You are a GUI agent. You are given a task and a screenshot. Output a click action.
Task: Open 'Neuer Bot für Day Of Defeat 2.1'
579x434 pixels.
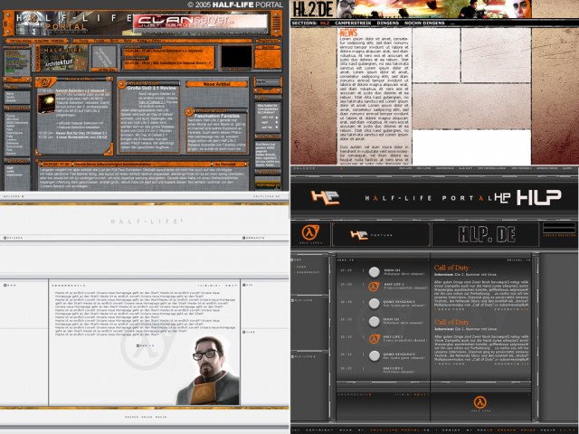click(x=81, y=133)
